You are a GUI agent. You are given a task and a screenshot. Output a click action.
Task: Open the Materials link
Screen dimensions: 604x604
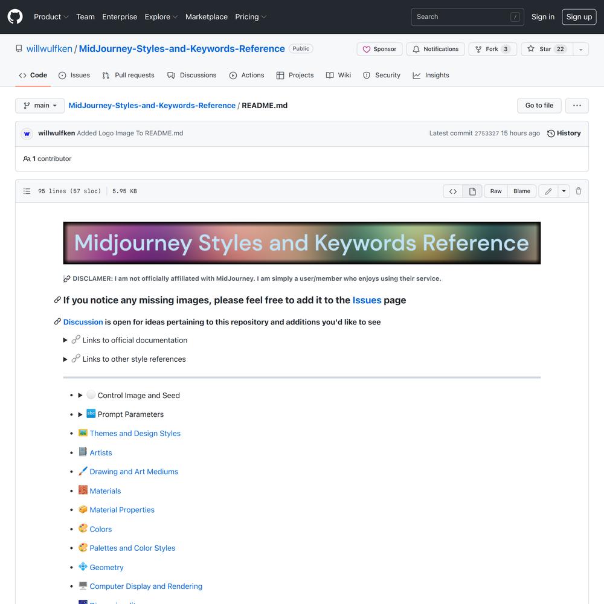(104, 490)
